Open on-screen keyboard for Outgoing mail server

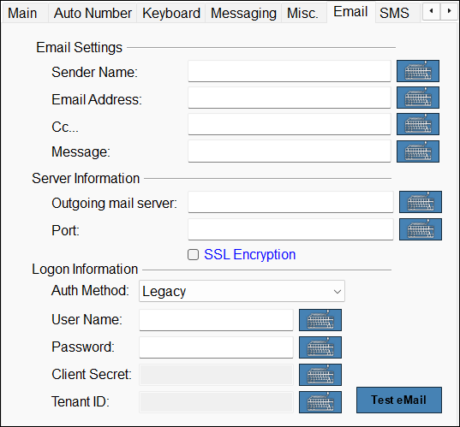click(x=421, y=202)
